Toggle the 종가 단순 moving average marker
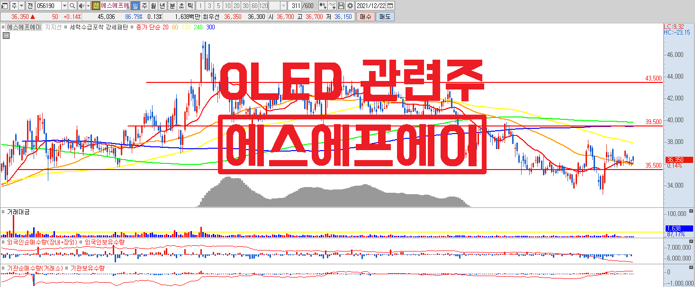The height and width of the screenshot is (287, 695). click(132, 27)
